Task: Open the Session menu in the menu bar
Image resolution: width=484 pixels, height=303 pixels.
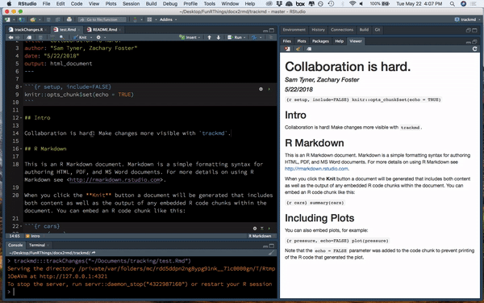Action: pos(131,4)
